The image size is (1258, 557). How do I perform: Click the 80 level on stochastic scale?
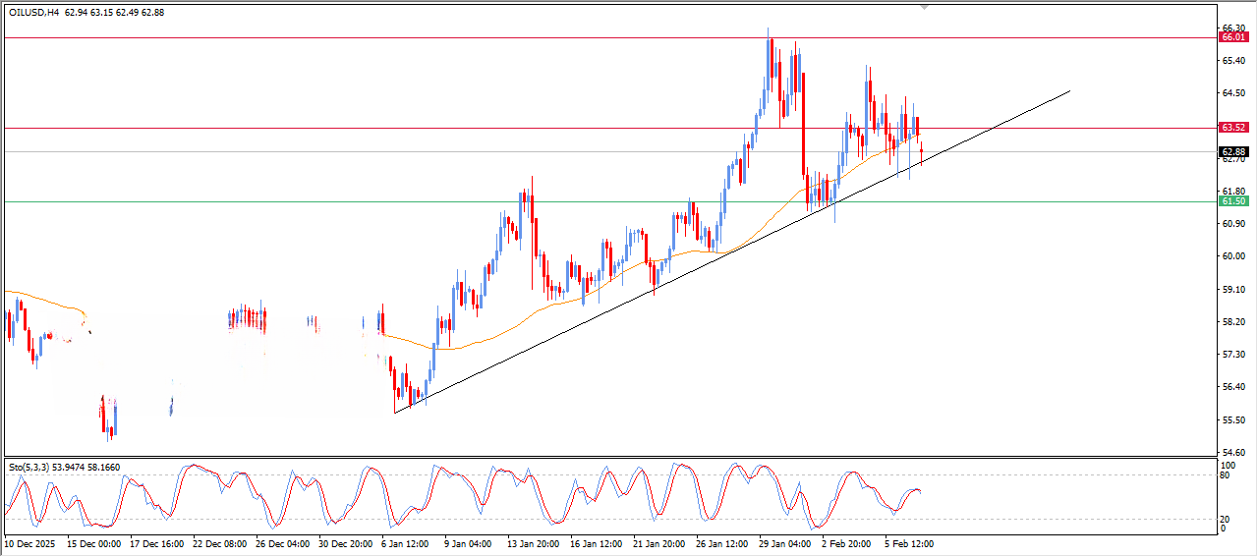pyautogui.click(x=1225, y=476)
